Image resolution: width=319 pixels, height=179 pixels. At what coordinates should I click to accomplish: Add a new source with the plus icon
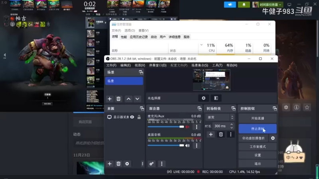(110, 164)
